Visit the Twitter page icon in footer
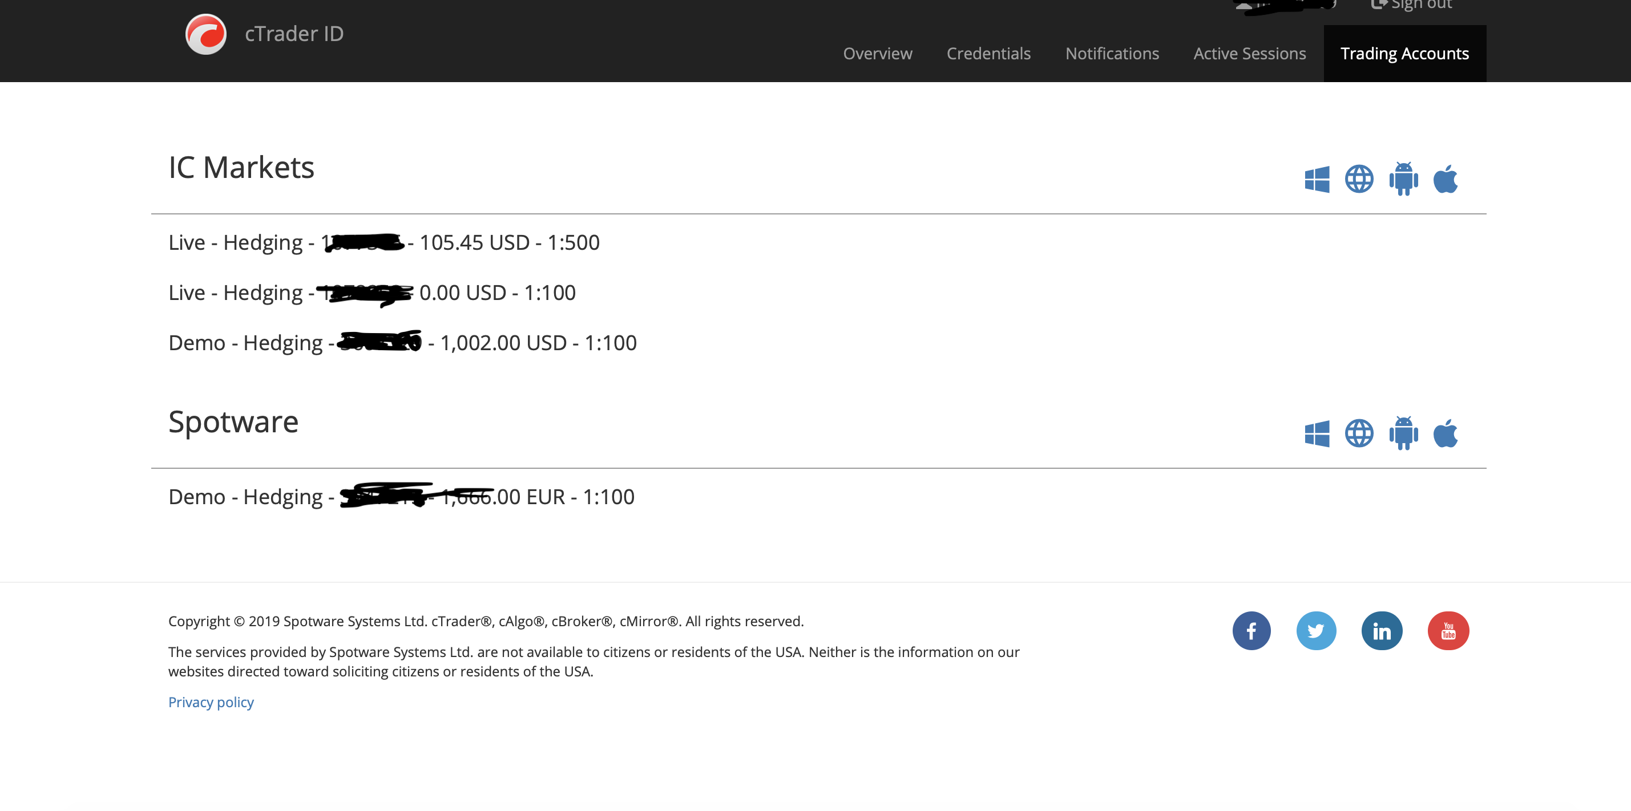The image size is (1631, 811). (1317, 631)
